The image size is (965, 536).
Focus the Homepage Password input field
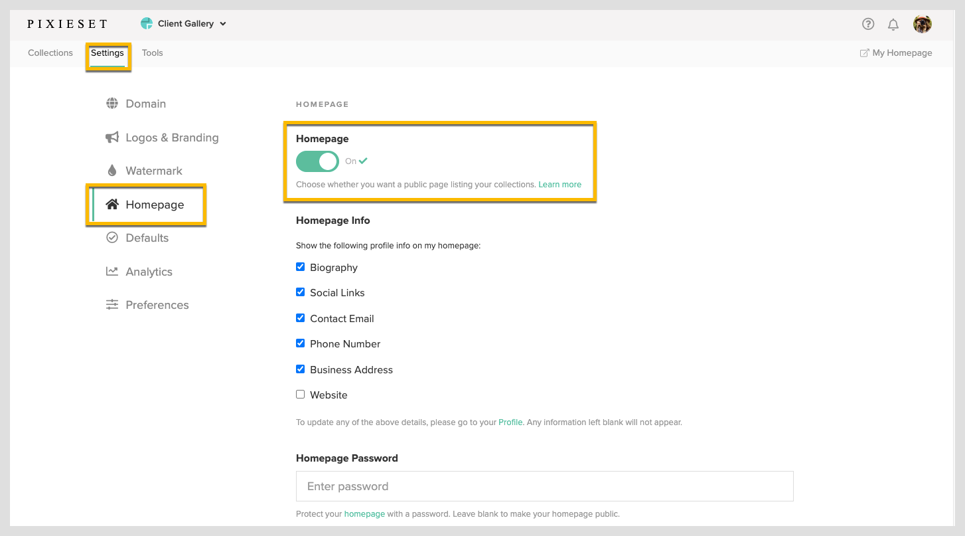(x=545, y=486)
